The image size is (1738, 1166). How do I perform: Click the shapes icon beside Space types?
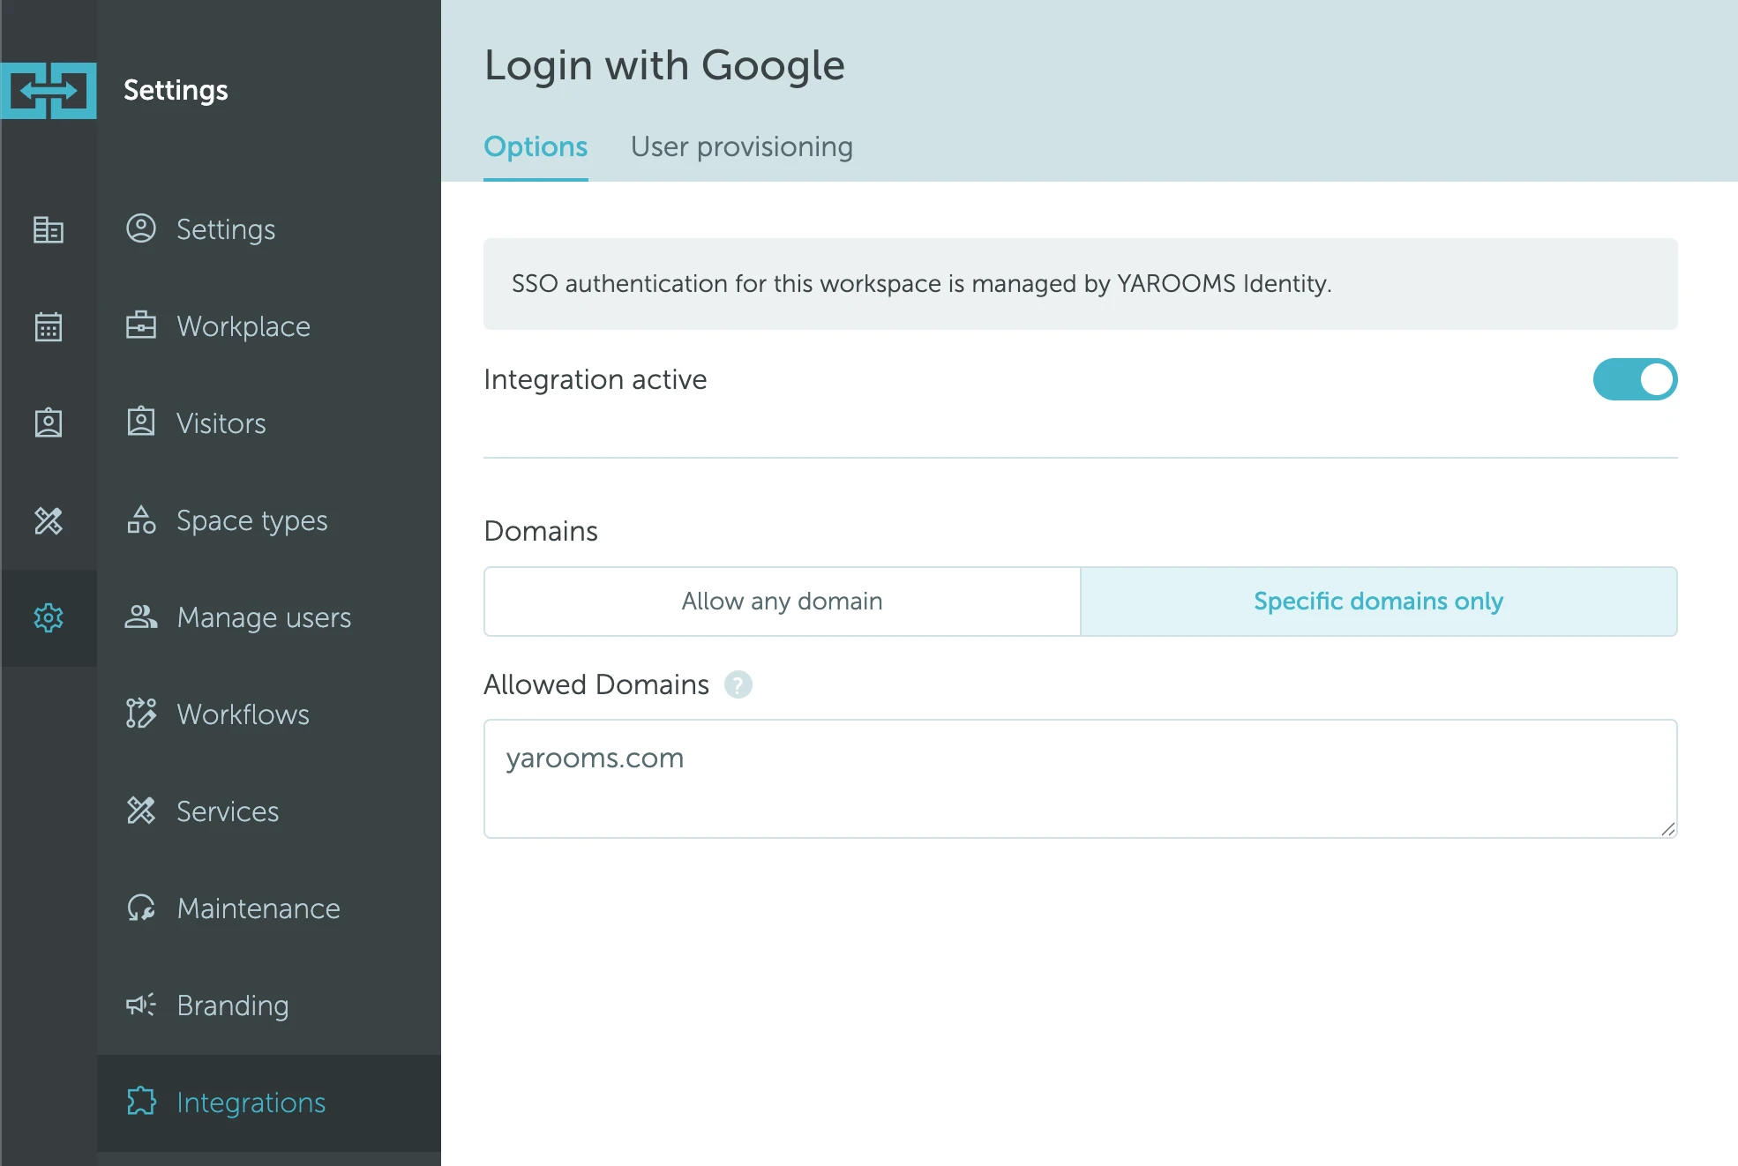pyautogui.click(x=141, y=519)
